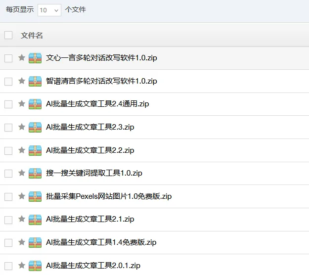Open the file 文心一言多轮对话改写软件1.0.zip
The height and width of the screenshot is (275, 309).
pos(101,58)
